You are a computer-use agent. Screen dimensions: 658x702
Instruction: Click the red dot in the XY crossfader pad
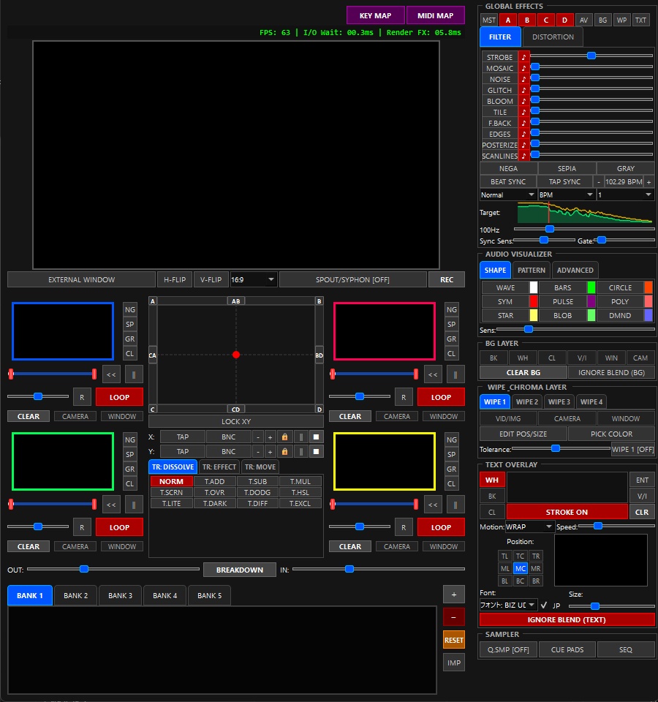(236, 355)
